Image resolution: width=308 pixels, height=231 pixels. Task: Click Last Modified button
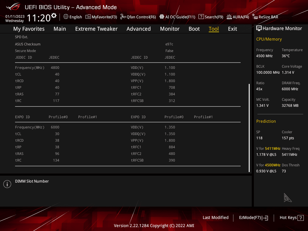pyautogui.click(x=215, y=217)
